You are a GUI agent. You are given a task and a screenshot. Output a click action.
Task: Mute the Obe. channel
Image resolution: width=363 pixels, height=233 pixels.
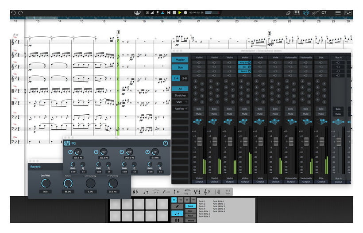[x=321, y=114]
